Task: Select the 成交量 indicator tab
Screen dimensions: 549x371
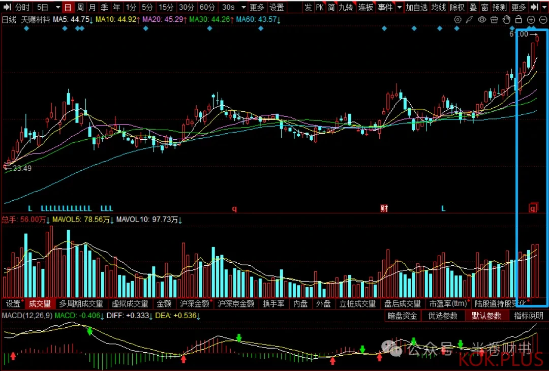Action: coord(40,303)
